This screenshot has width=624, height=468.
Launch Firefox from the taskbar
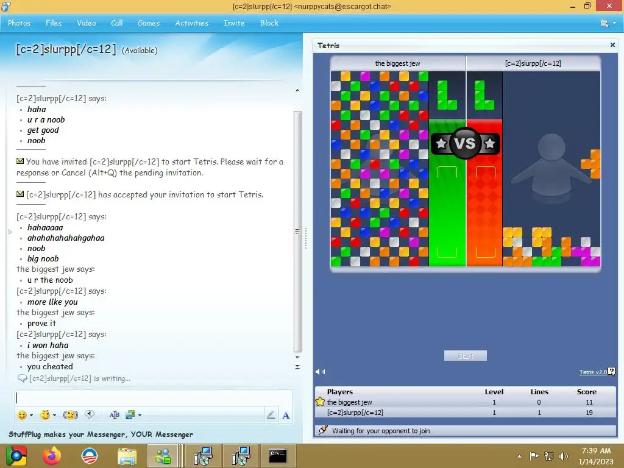(52, 456)
